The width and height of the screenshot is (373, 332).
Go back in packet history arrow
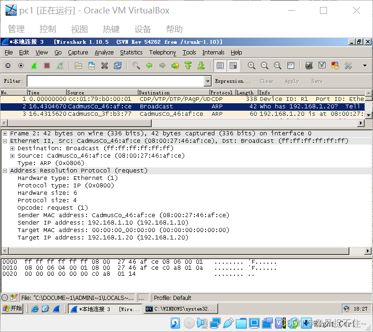[x=149, y=66]
